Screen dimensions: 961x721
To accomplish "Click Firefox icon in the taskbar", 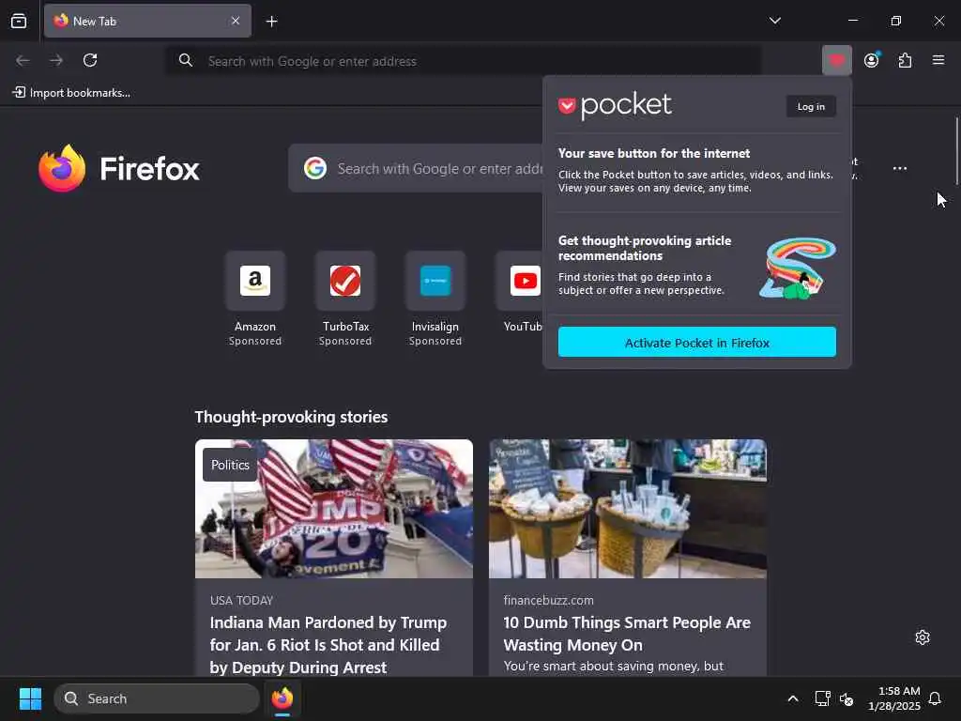I will point(282,698).
